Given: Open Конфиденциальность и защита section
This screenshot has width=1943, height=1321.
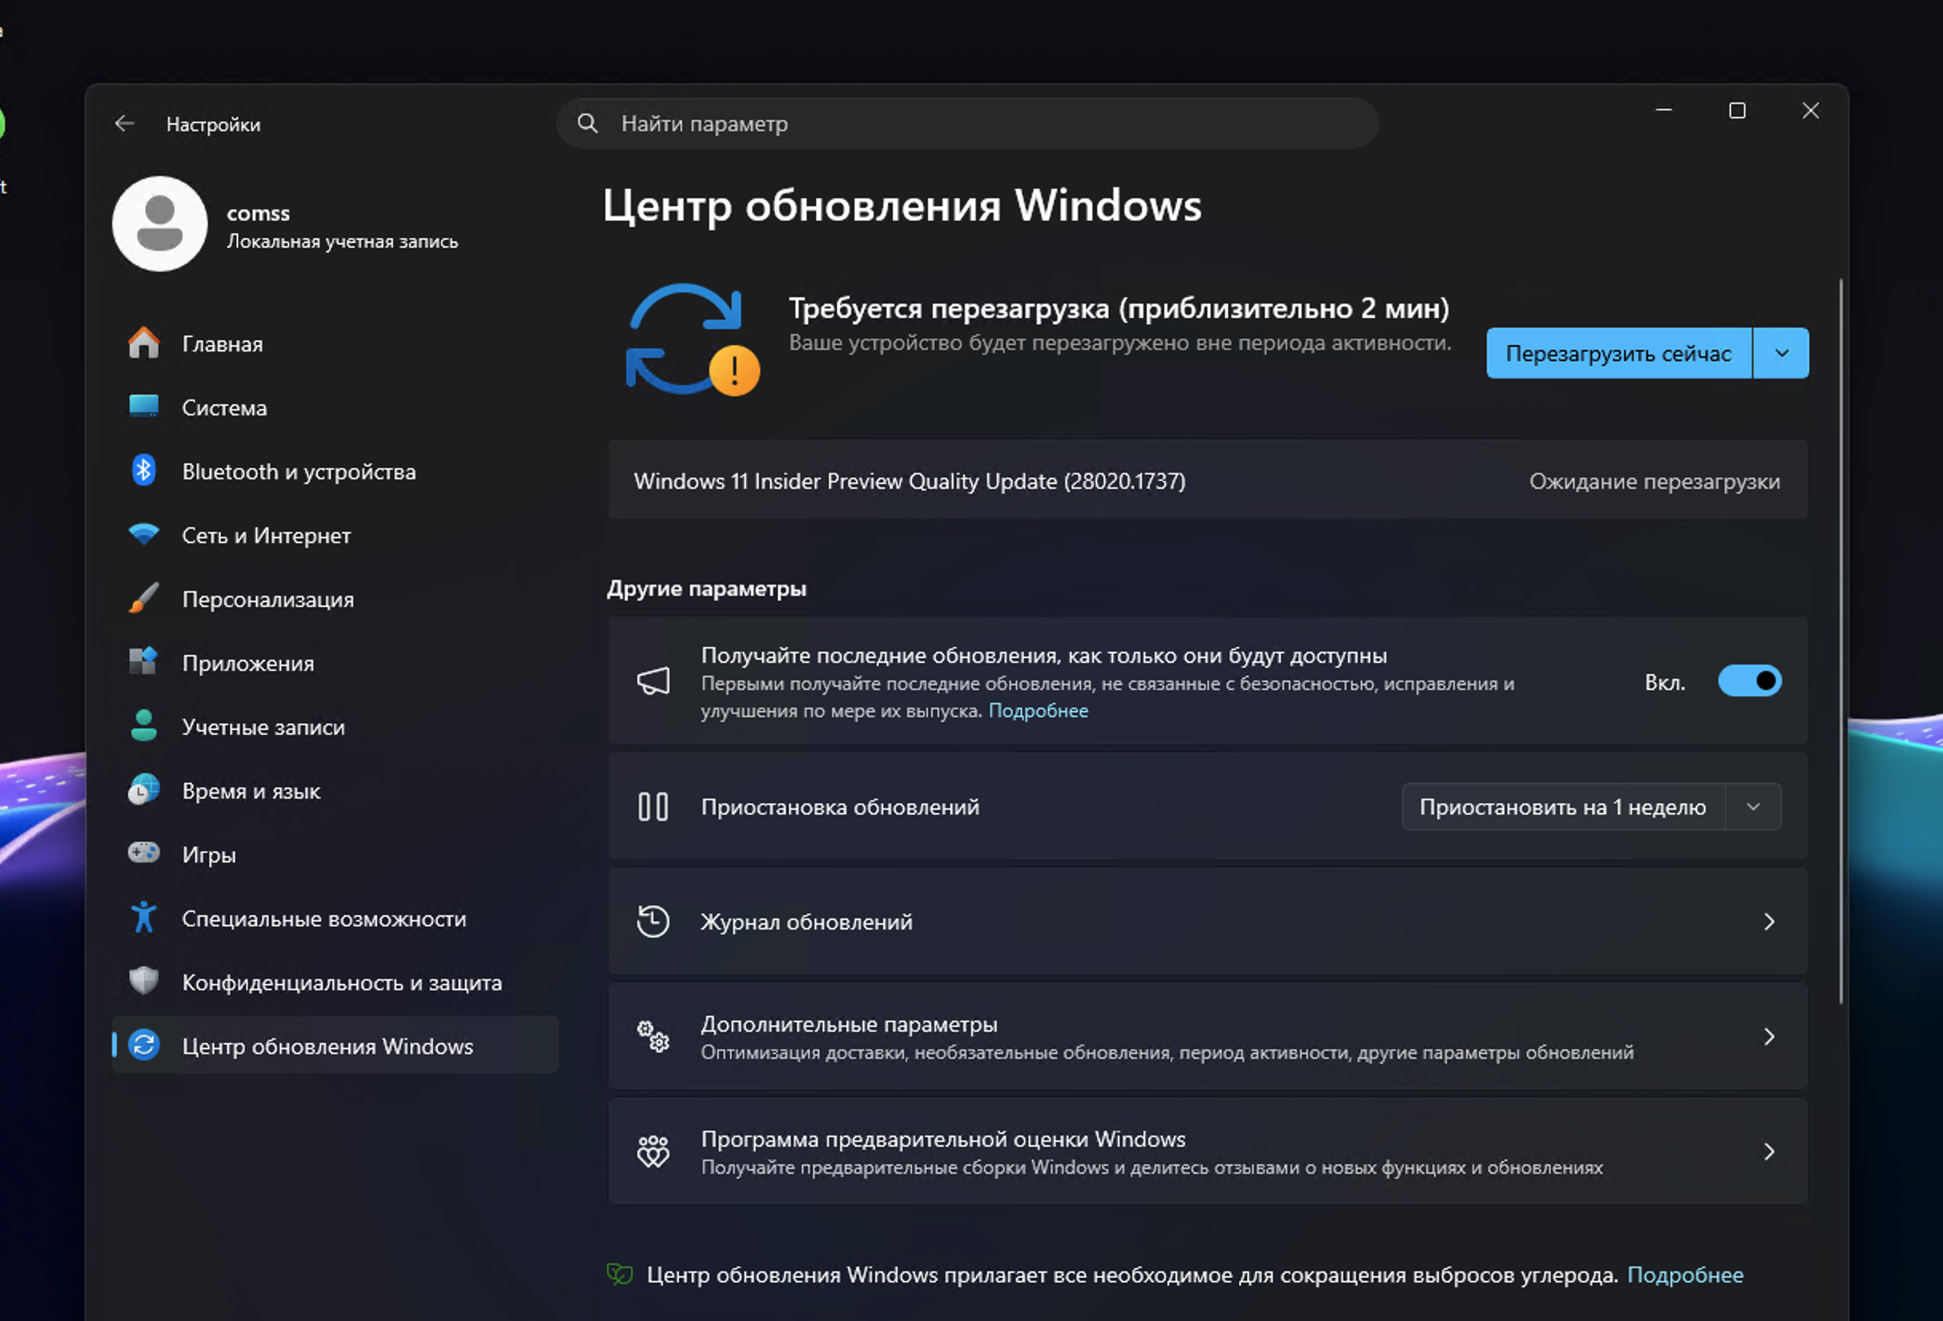Looking at the screenshot, I should coord(145,982).
